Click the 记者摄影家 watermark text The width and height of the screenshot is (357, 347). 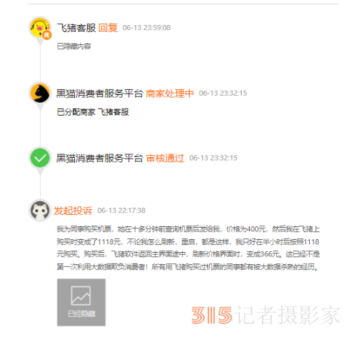(288, 316)
